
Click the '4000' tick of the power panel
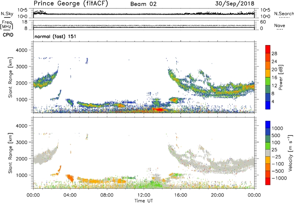point(21,50)
